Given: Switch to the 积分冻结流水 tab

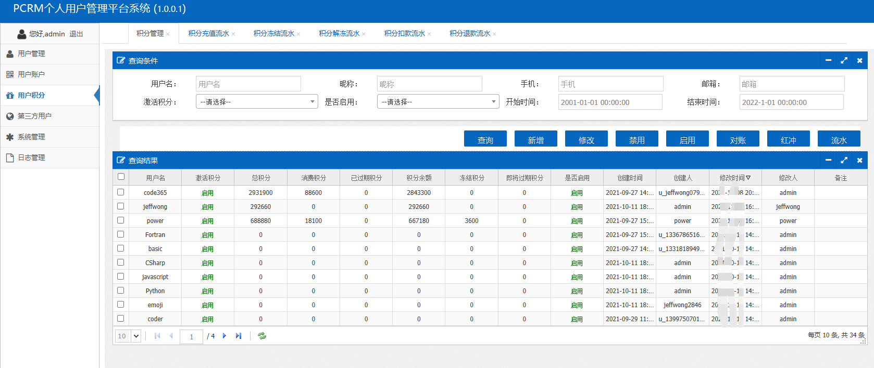Looking at the screenshot, I should (273, 33).
